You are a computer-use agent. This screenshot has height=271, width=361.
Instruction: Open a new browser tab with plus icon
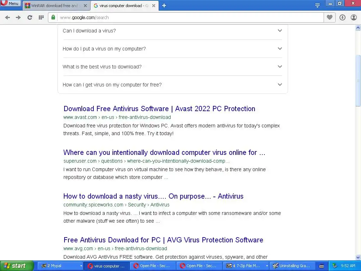point(164,6)
